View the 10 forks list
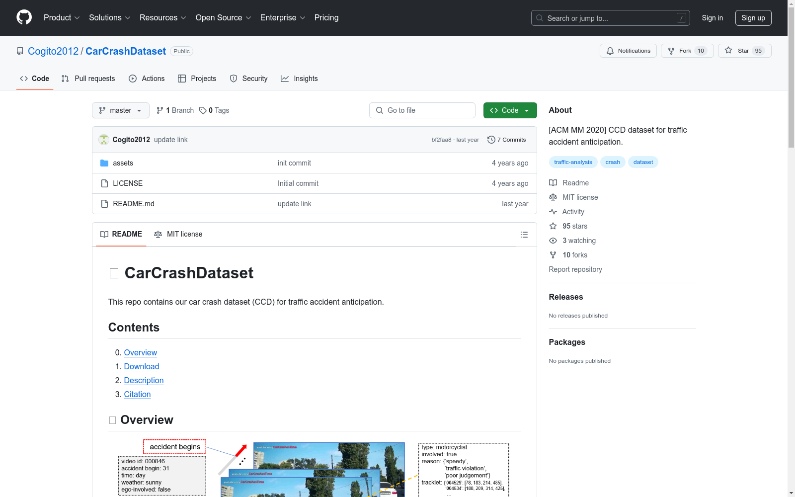795x497 pixels. click(x=568, y=255)
